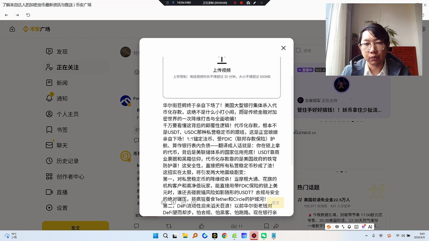Take a screenshot with the recorder camera icon
Viewport: 429px width, 241px height.
click(x=248, y=3)
